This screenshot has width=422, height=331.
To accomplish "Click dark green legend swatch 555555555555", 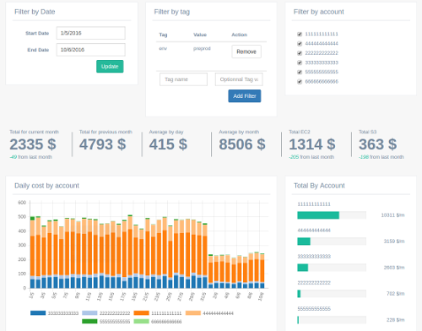I will [89, 322].
